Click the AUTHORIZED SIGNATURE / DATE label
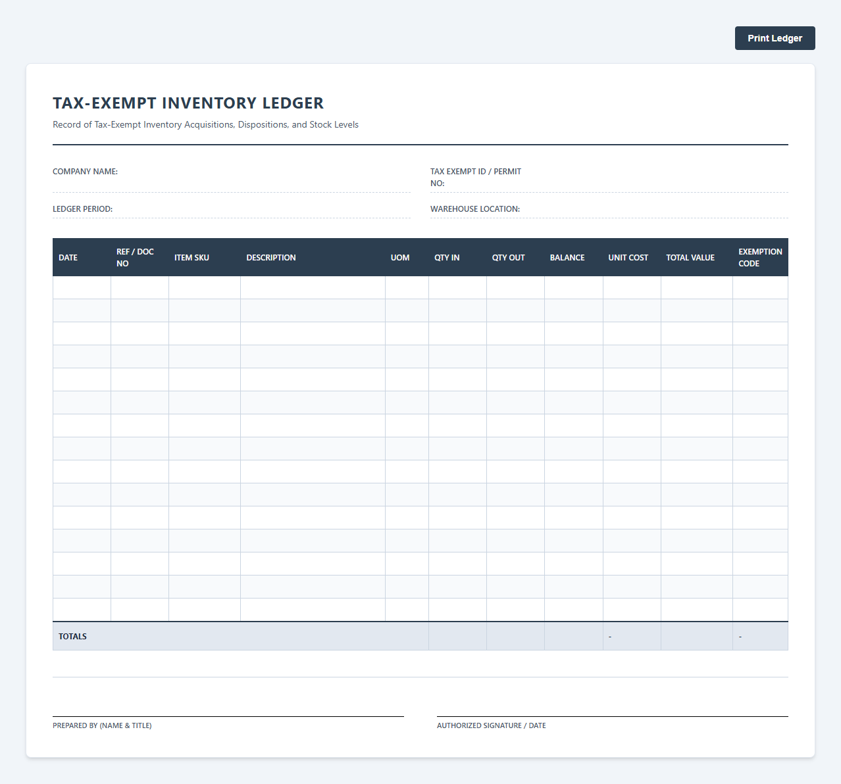This screenshot has width=841, height=784. tap(492, 725)
